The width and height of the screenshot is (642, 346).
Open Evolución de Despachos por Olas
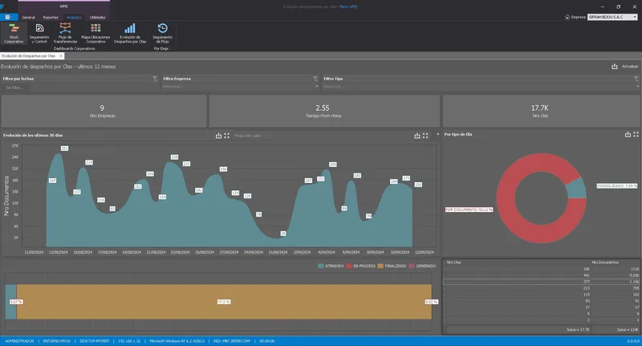[130, 33]
